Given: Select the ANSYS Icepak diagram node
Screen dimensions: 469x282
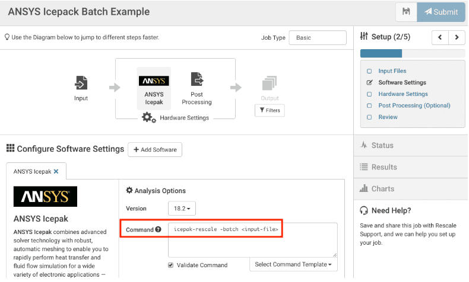Looking at the screenshot, I should point(154,89).
